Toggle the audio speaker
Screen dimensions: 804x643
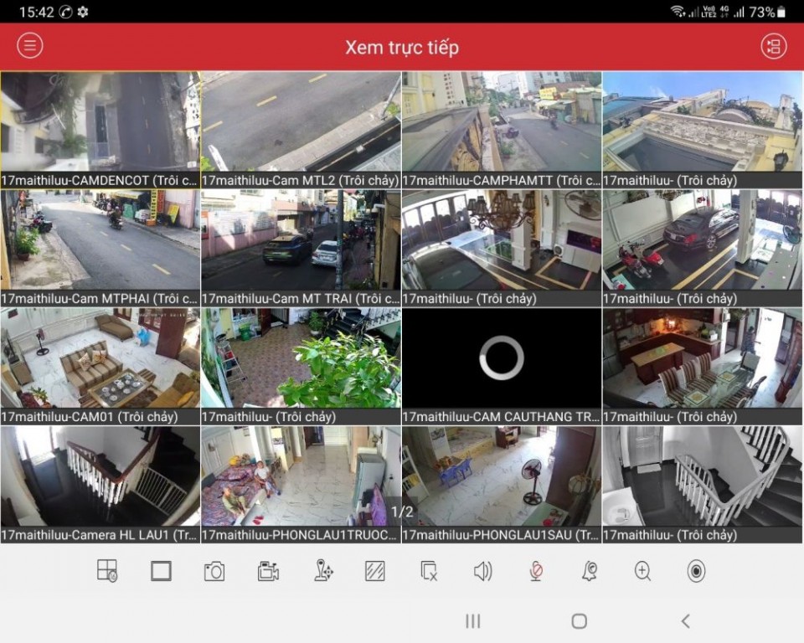click(x=482, y=571)
